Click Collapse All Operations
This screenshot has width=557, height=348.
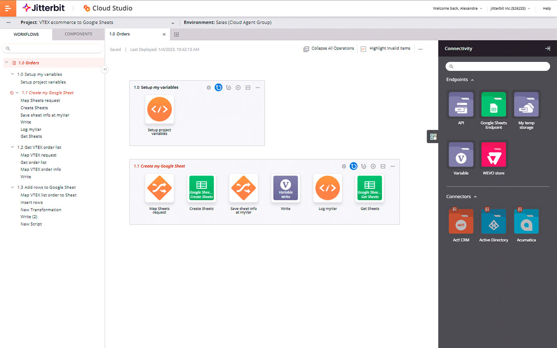[329, 49]
